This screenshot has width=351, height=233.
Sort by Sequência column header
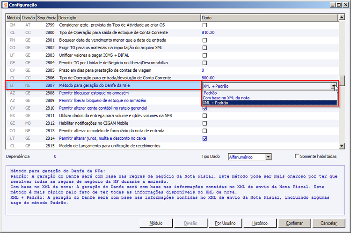pos(47,17)
